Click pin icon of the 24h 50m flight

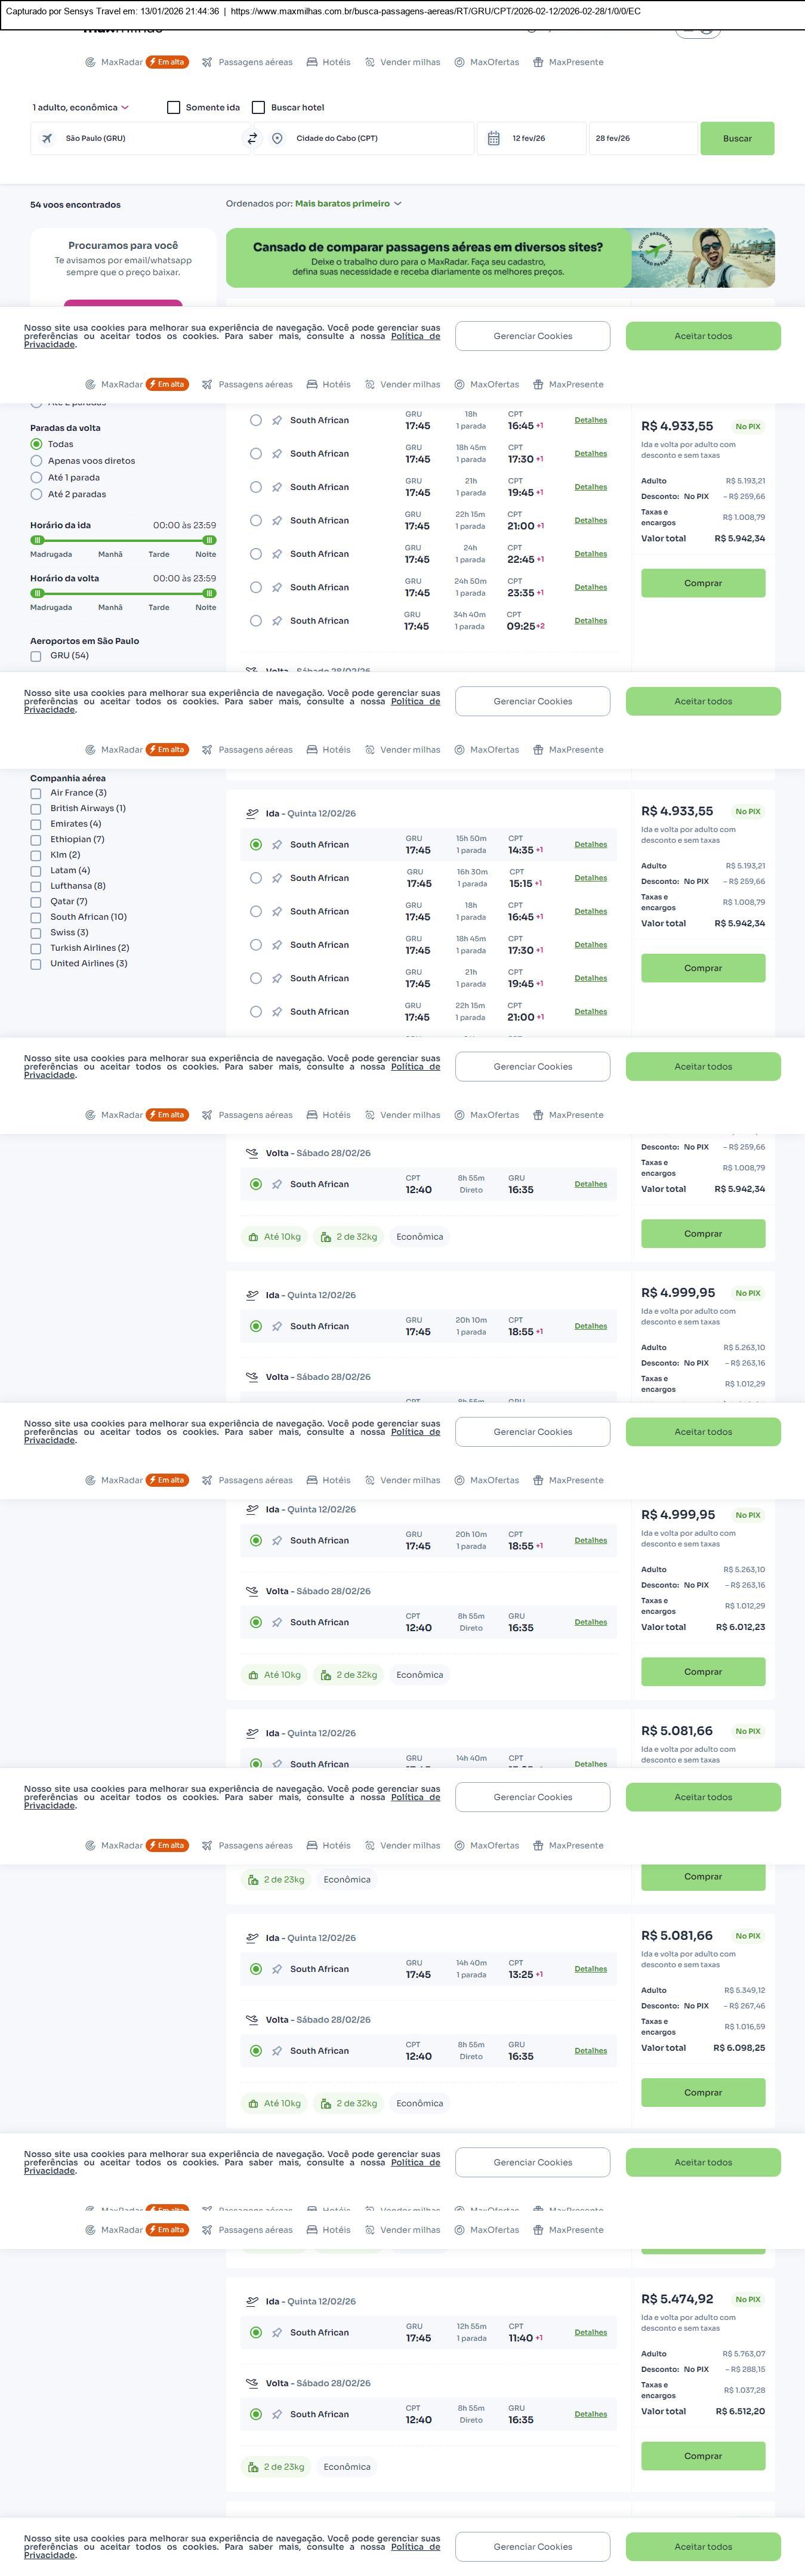click(x=277, y=588)
